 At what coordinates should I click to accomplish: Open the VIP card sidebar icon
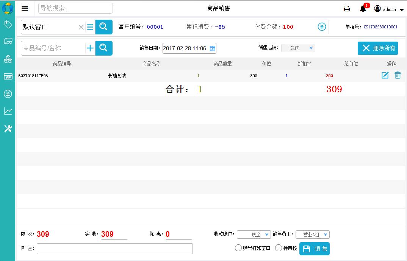(8, 76)
